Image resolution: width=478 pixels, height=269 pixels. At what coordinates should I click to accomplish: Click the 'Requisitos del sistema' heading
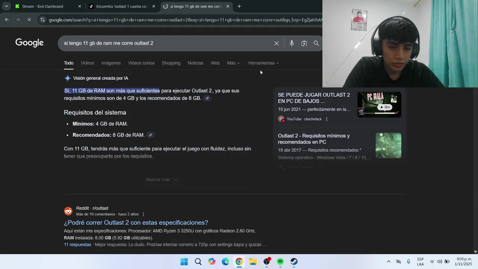pos(95,112)
